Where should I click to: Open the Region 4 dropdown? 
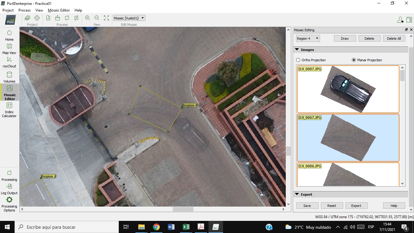pos(308,39)
